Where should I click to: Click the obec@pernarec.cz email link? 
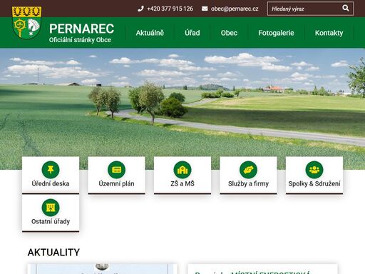[x=235, y=9]
